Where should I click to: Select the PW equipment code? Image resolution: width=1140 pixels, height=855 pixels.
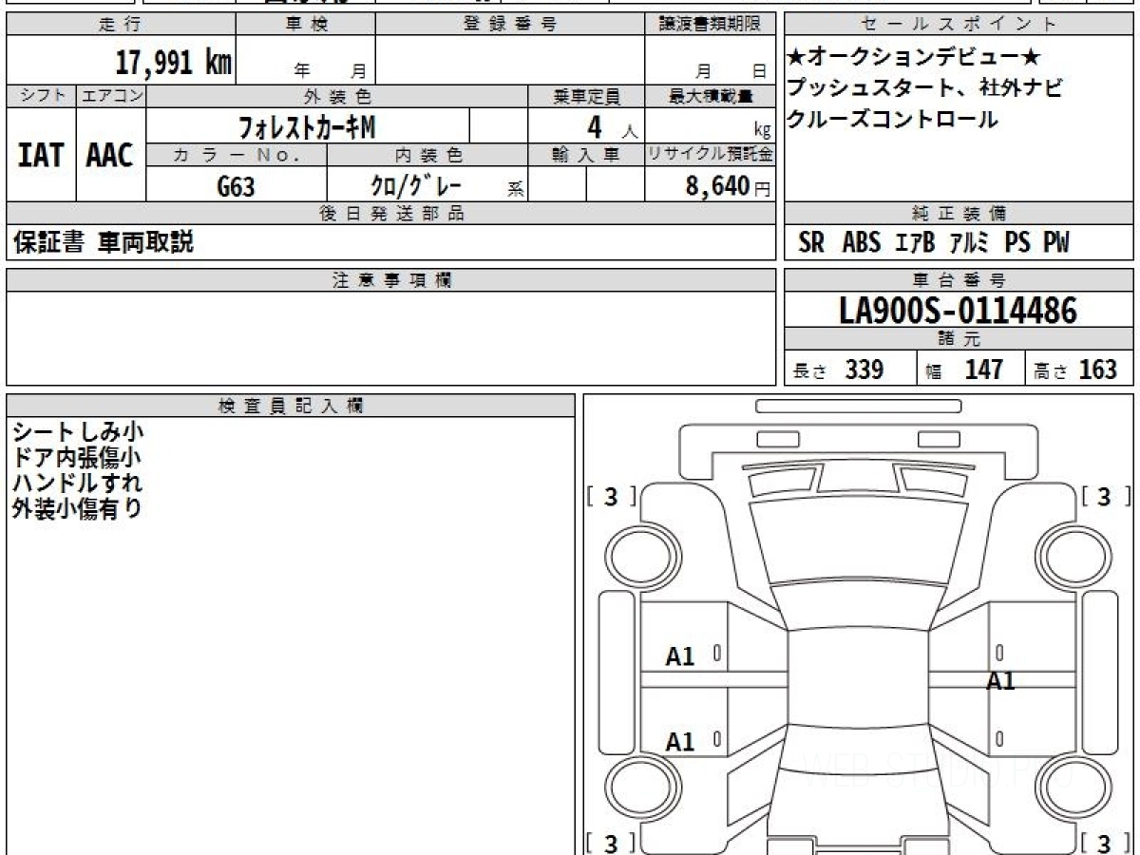coord(1056,243)
